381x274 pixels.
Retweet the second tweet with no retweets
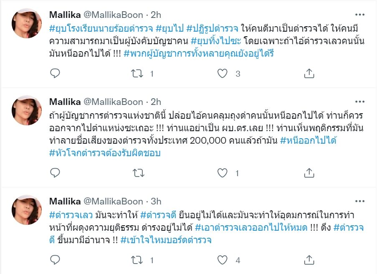[x=136, y=173]
